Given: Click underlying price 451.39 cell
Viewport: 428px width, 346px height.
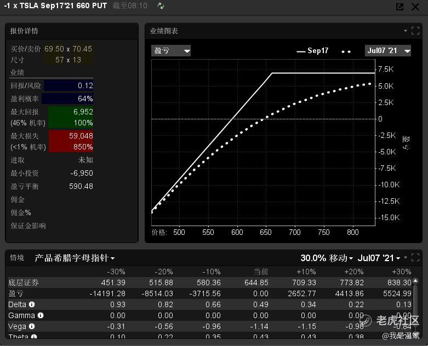Looking at the screenshot, I should click(113, 282).
